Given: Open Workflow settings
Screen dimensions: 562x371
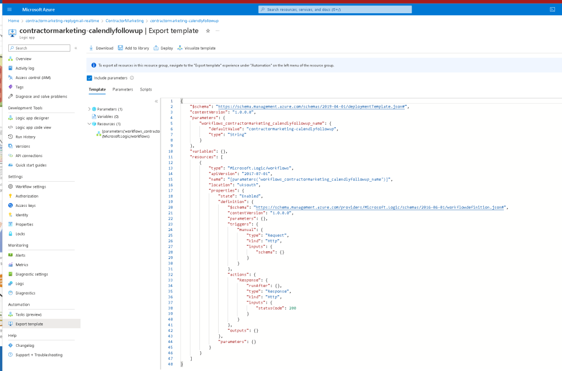Looking at the screenshot, I should coord(30,187).
